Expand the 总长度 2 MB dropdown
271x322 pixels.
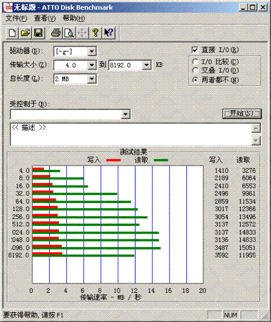92,79
